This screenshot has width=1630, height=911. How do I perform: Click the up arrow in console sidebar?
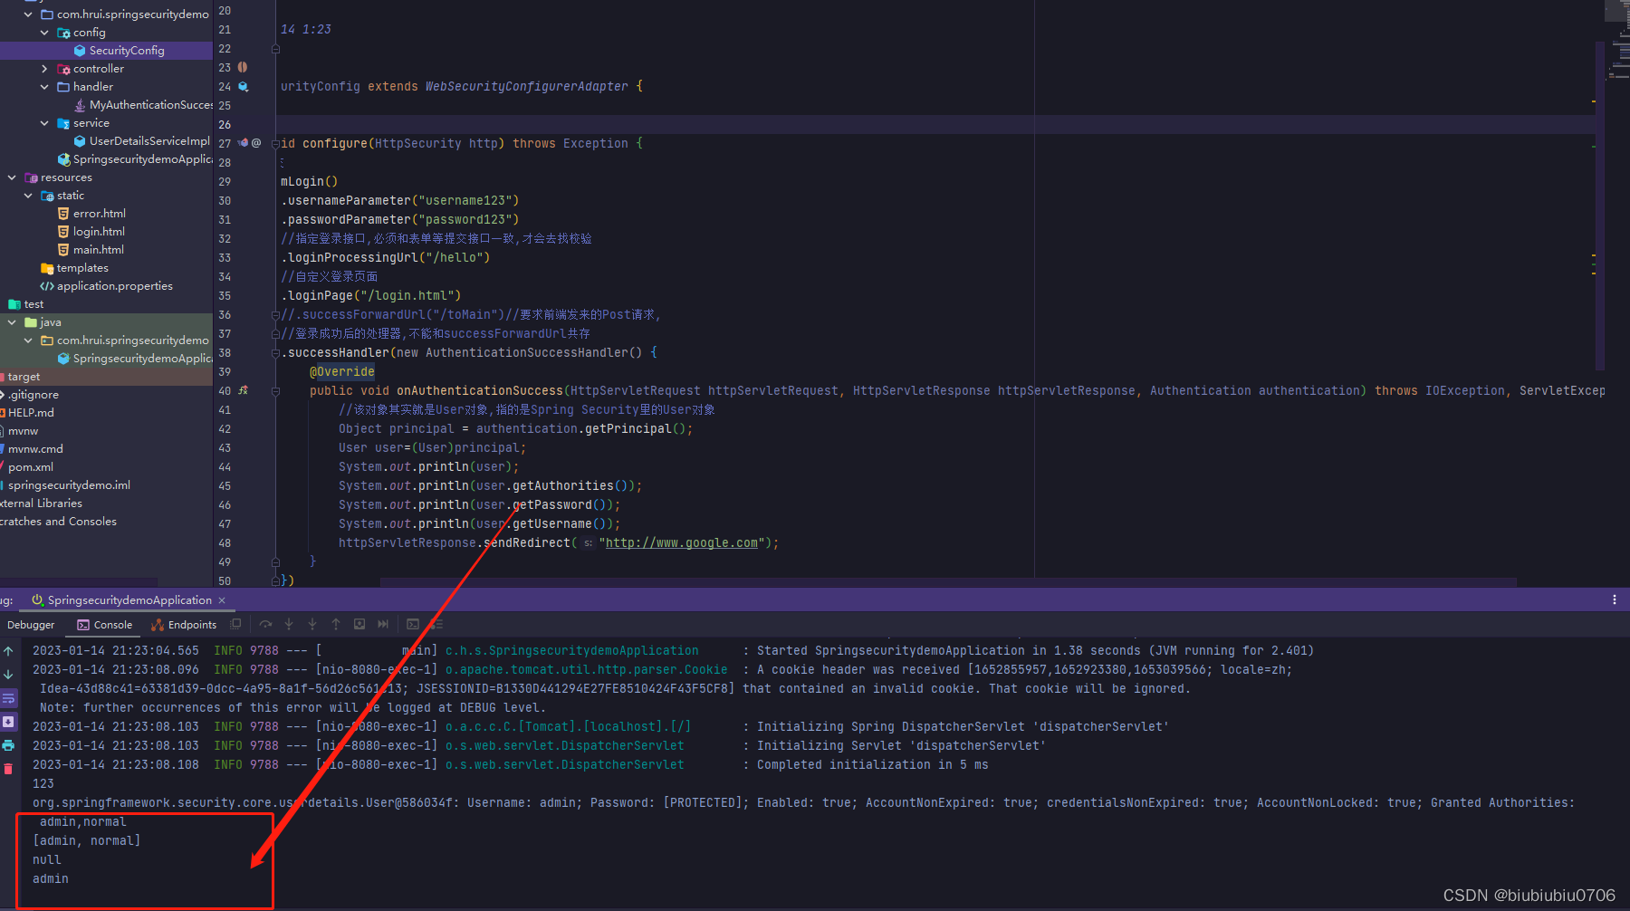[8, 651]
